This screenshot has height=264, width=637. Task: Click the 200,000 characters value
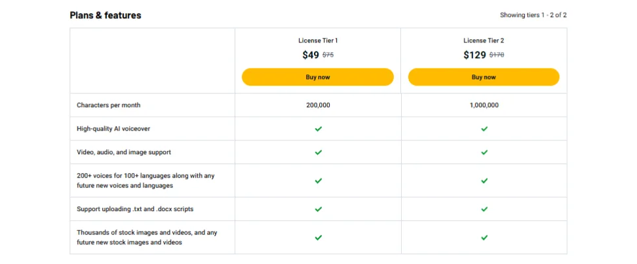[x=318, y=105]
